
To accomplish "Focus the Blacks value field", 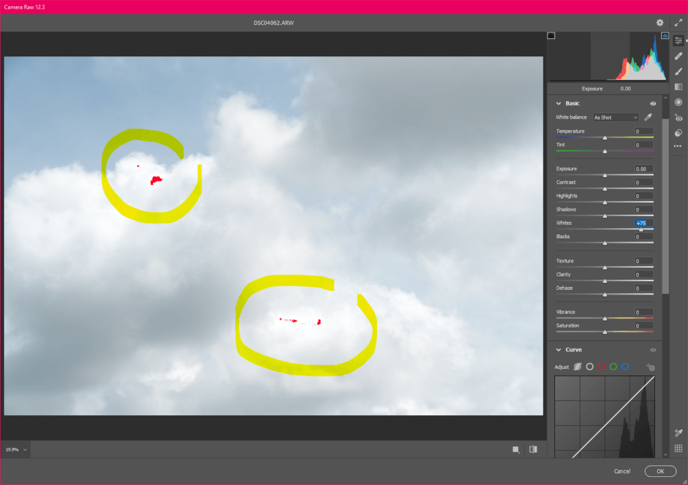I will (x=644, y=237).
